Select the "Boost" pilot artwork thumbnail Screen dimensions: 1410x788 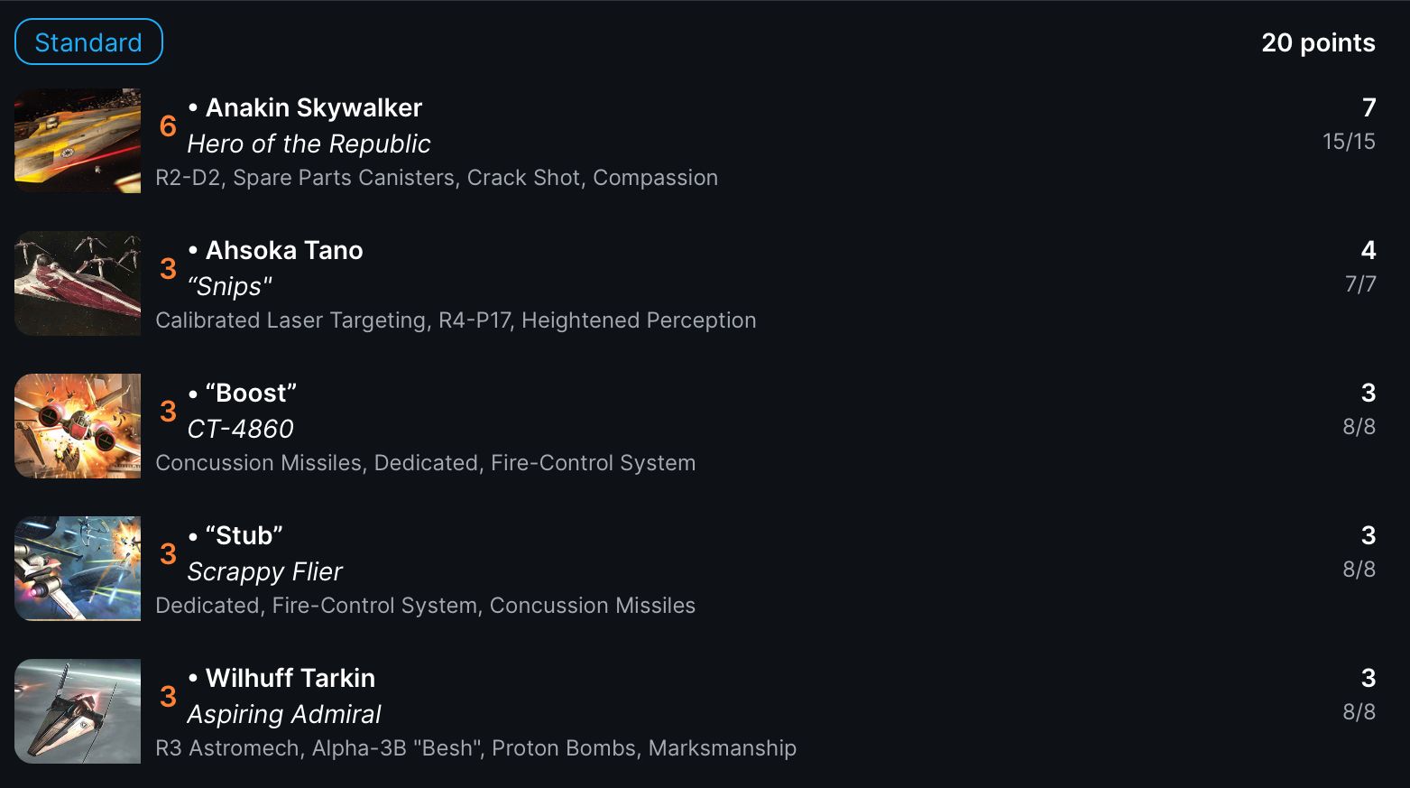click(x=78, y=426)
